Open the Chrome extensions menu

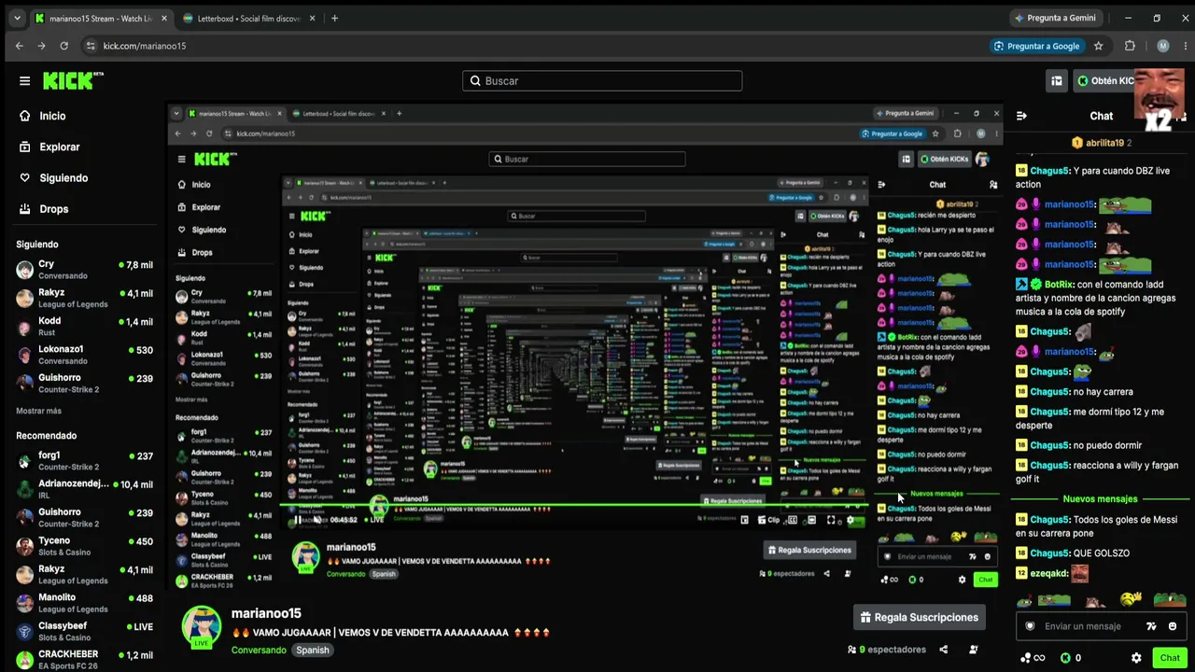click(1130, 46)
